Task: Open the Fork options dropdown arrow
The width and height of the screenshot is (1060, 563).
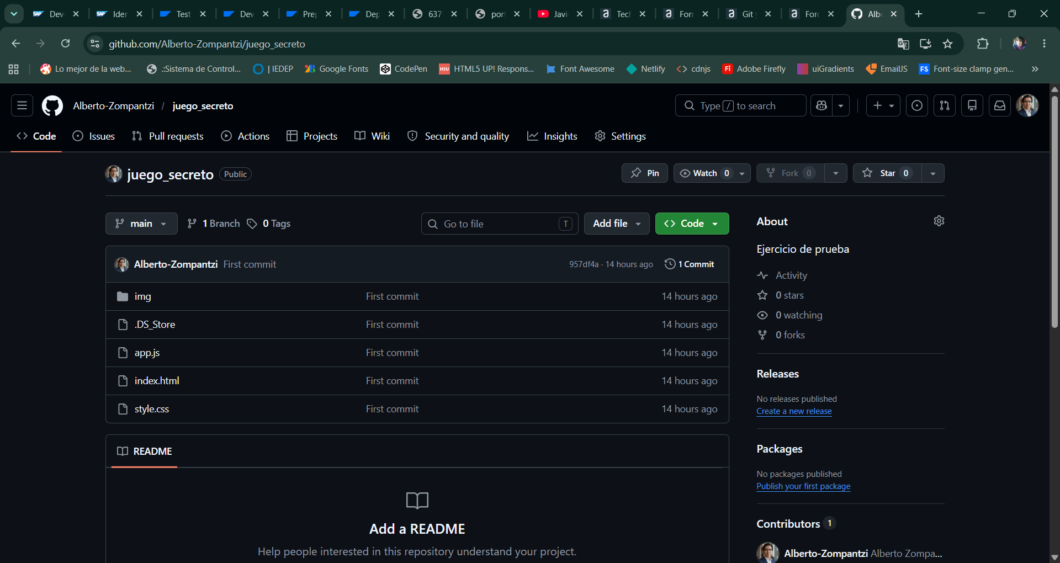Action: click(x=836, y=173)
